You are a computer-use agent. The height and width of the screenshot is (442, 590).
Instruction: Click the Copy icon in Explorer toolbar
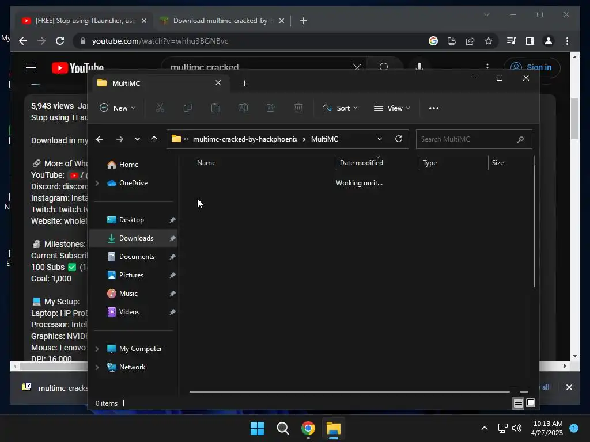(187, 108)
